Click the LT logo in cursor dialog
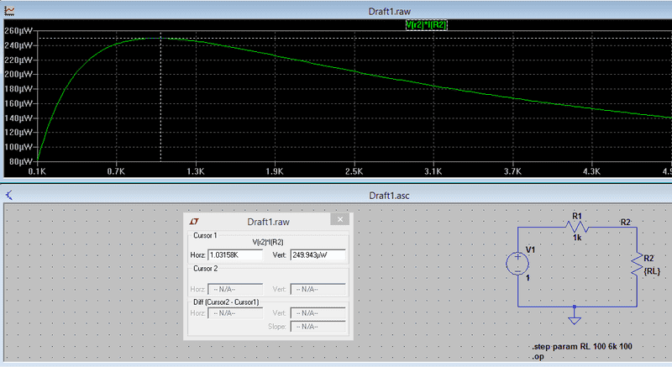Image resolution: width=672 pixels, height=367 pixels. [194, 220]
